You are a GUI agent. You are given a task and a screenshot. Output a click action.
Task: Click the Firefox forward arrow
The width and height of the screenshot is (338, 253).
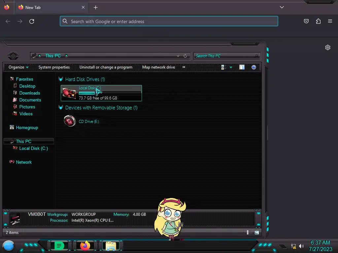coord(20,21)
